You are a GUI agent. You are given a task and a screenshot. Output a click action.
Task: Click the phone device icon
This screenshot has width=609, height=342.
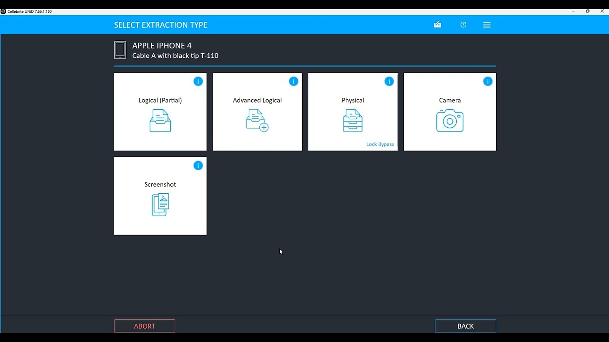pos(120,50)
